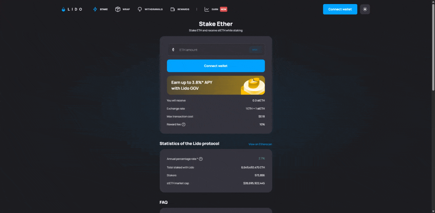Click the Ethereum icon in amount field
This screenshot has height=213, width=435.
173,50
